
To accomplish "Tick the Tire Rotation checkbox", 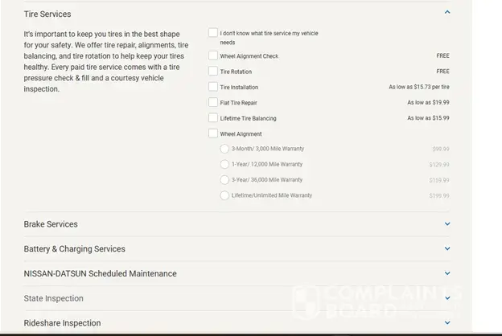I will [x=213, y=72].
